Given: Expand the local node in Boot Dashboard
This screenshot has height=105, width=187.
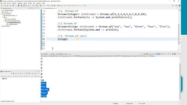Looking at the screenshot, I should 1,79.
